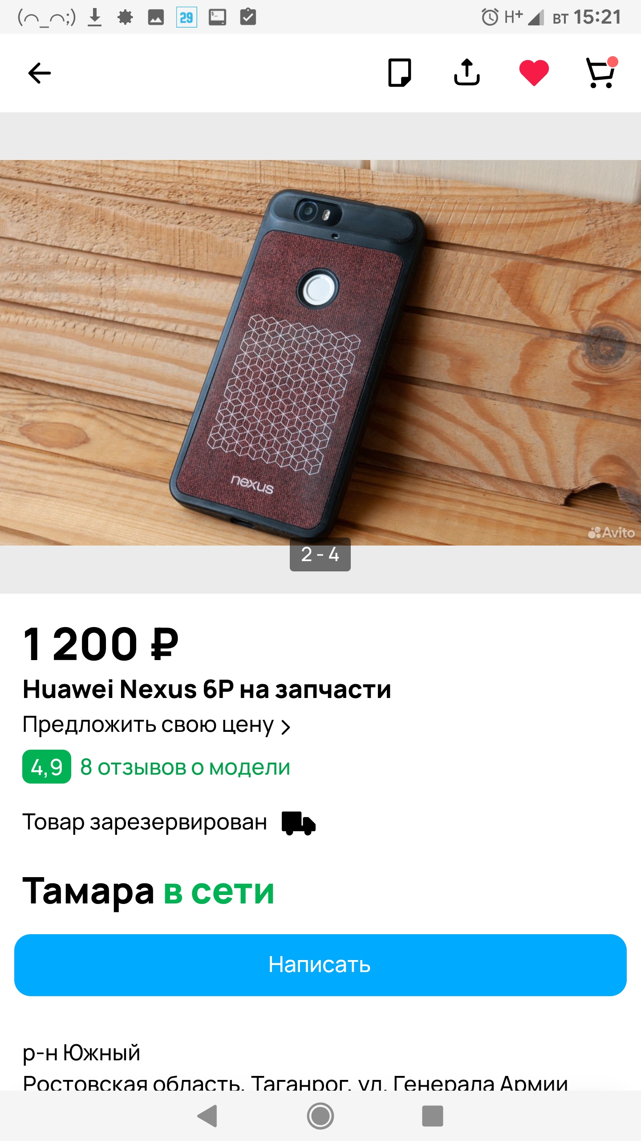Open '8 отзывов о модели' link
Image resolution: width=641 pixels, height=1141 pixels.
[x=185, y=767]
